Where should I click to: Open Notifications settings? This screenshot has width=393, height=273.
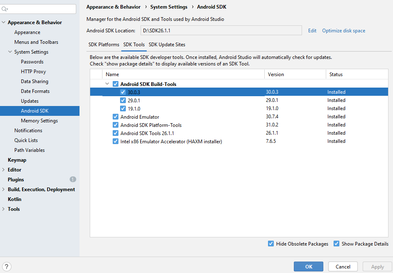coord(28,131)
